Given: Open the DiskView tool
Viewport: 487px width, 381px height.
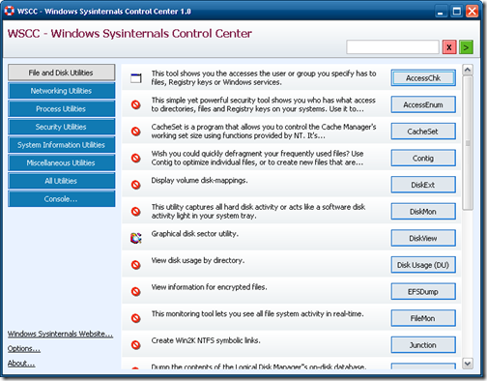Looking at the screenshot, I should 423,238.
